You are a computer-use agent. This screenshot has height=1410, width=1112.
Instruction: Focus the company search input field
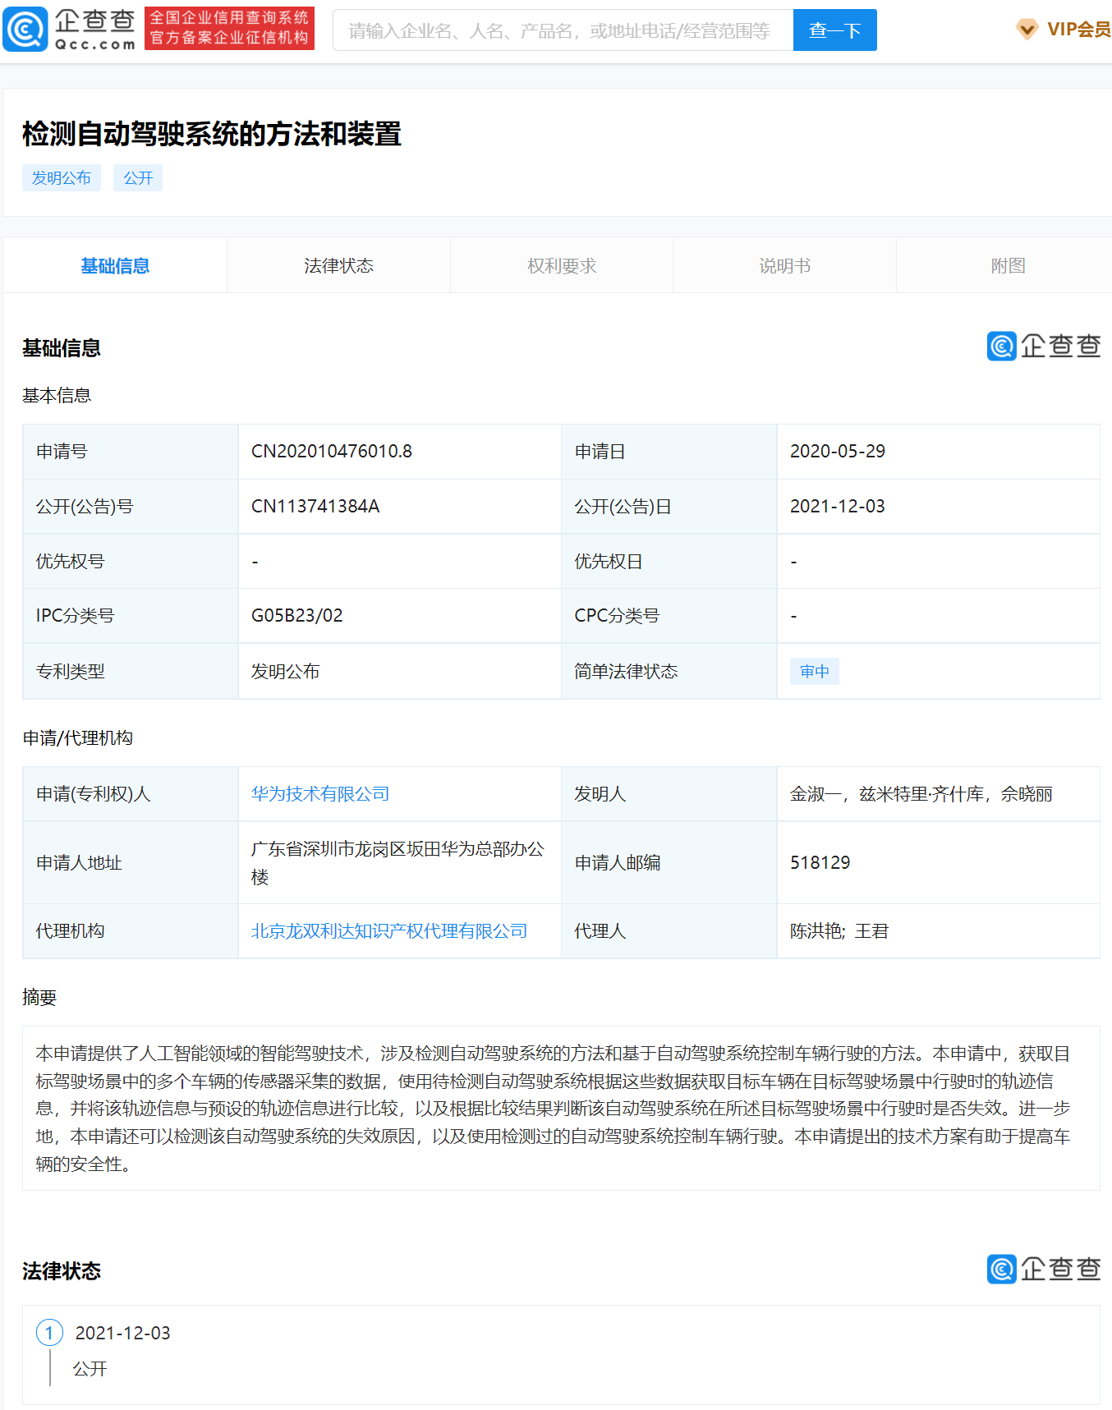(563, 30)
